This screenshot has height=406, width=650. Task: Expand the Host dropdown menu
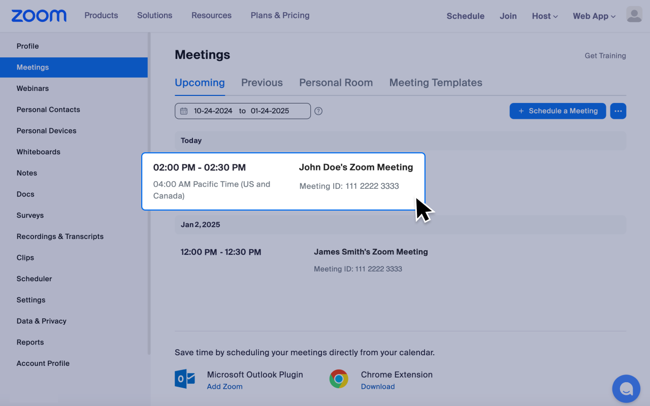[x=544, y=16]
